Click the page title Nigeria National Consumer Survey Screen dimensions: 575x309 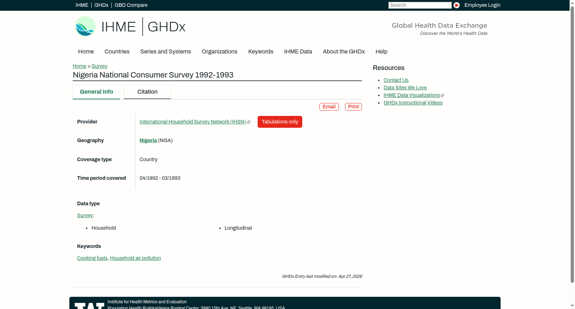[x=153, y=75]
